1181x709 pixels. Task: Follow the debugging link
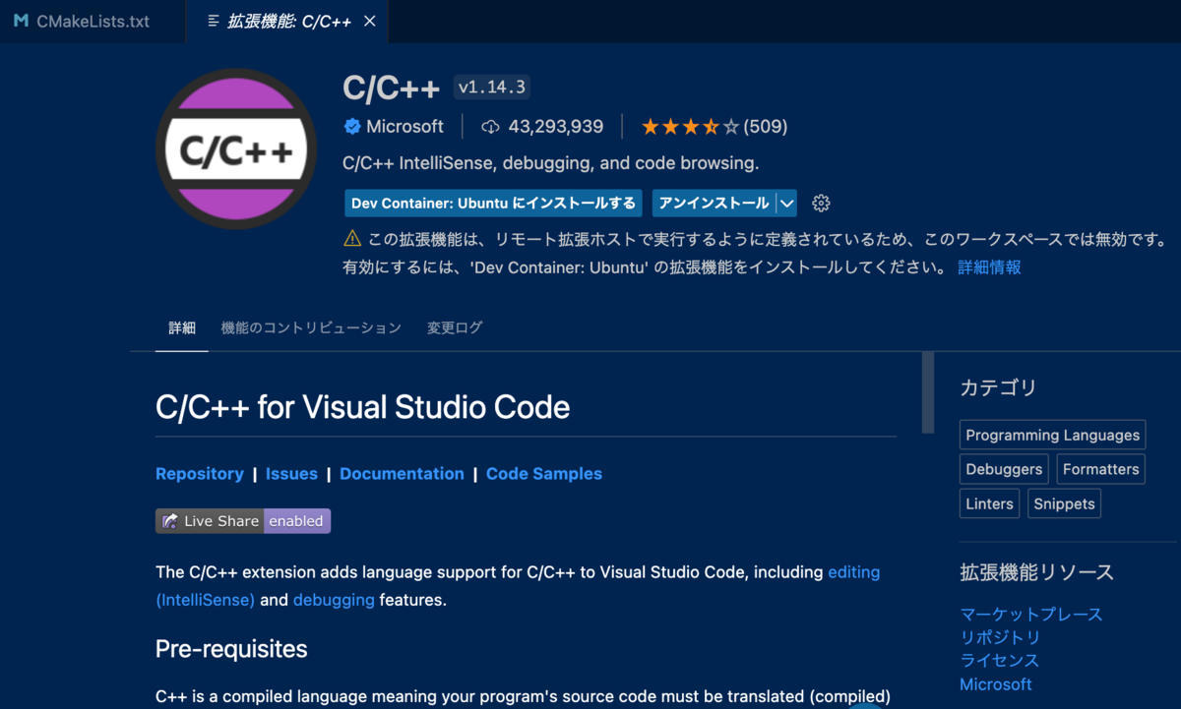pos(334,599)
